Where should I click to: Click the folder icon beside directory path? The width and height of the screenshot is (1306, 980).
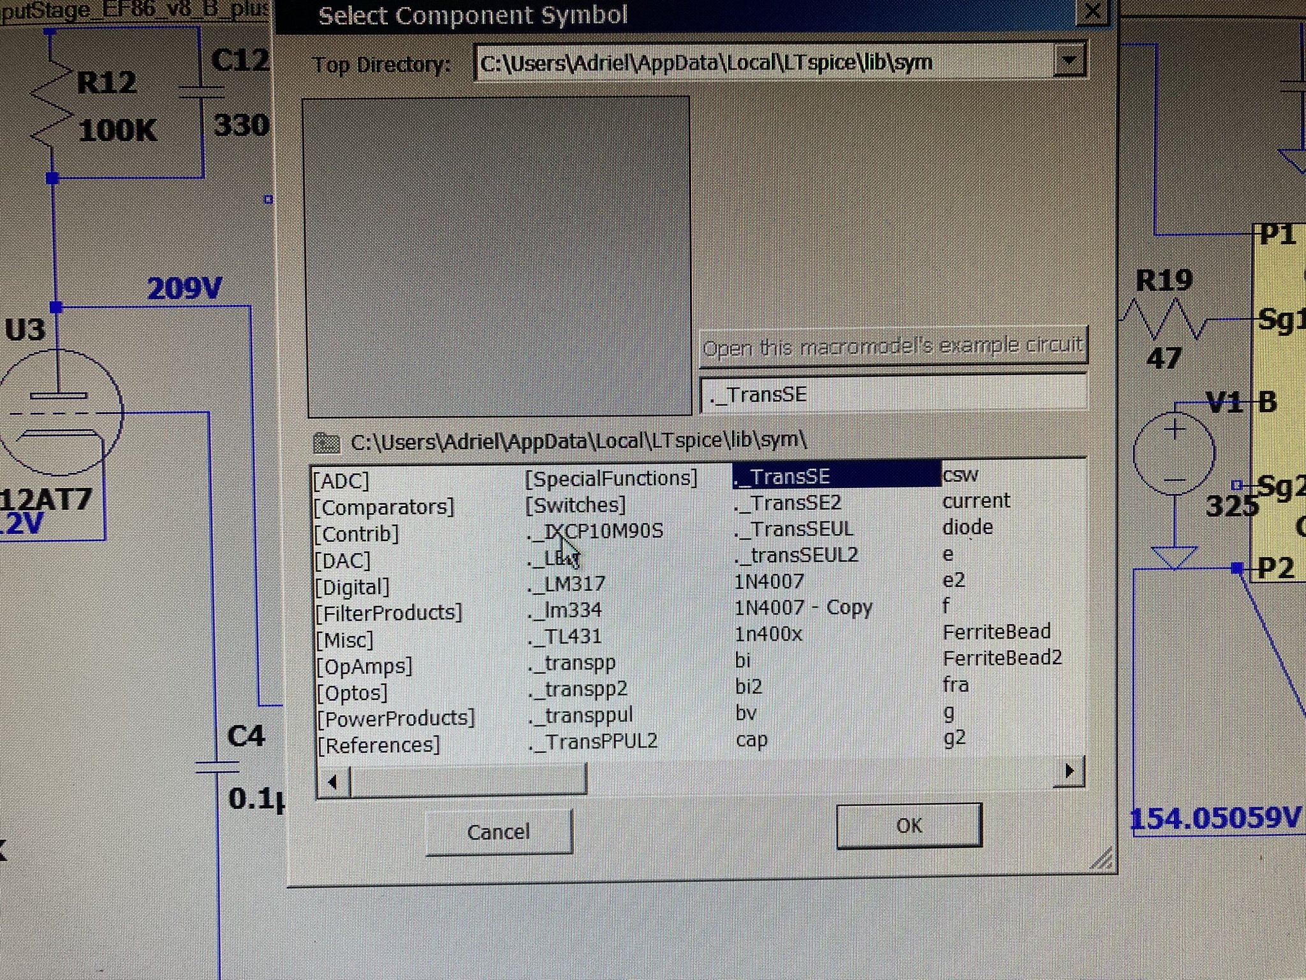tap(326, 442)
